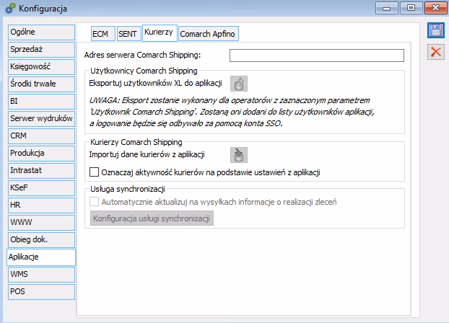The image size is (449, 323).
Task: Select the Kurierzy tab
Action: 160,33
